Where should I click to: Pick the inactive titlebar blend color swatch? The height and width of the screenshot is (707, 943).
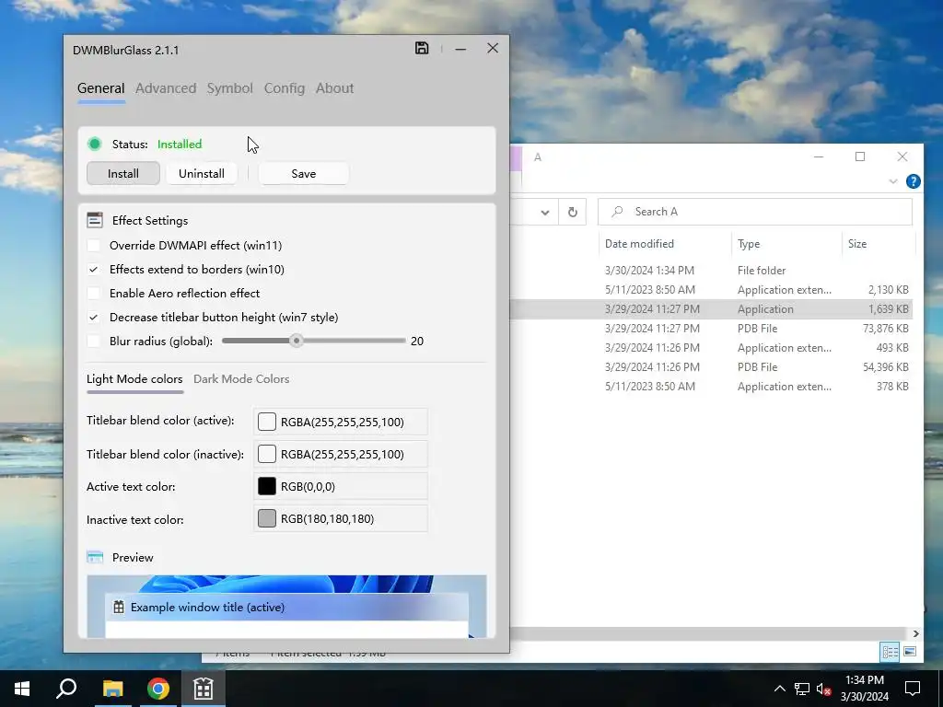click(x=267, y=454)
